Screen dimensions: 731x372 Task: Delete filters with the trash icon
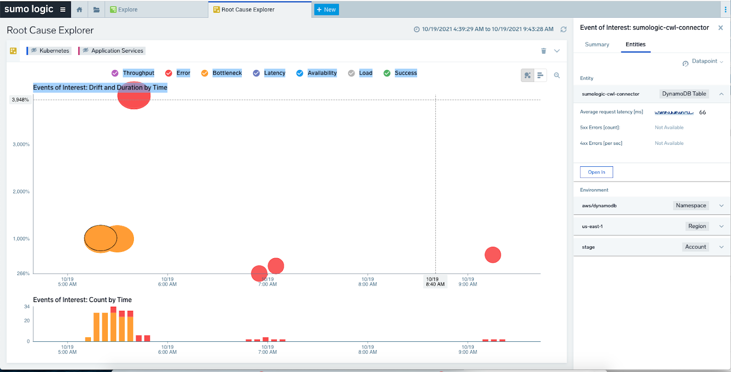(544, 51)
